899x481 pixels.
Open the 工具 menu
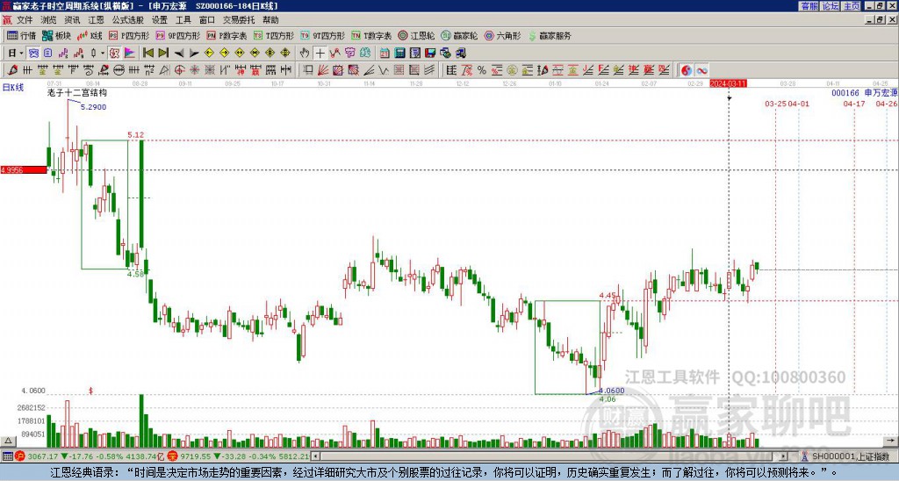pyautogui.click(x=183, y=20)
